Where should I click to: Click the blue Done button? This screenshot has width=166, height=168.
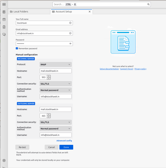(66, 147)
